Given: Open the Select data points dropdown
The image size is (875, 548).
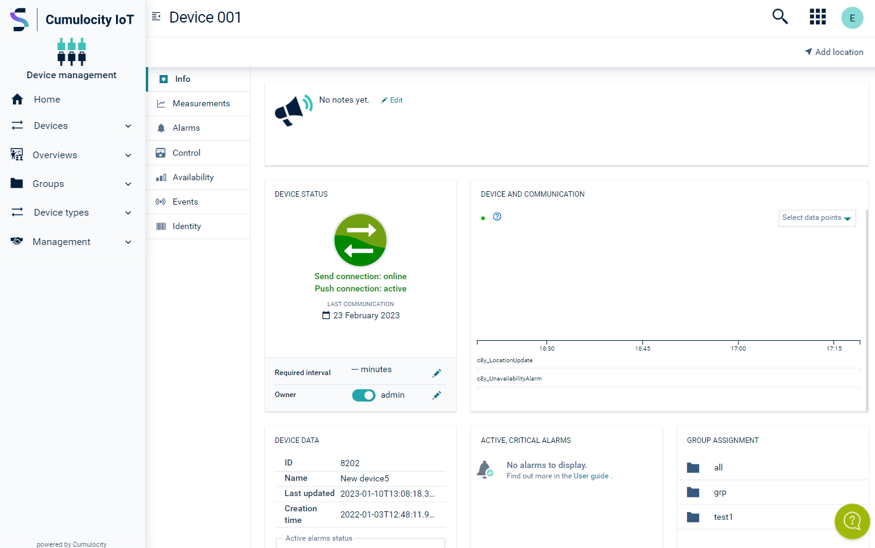Looking at the screenshot, I should (x=817, y=218).
